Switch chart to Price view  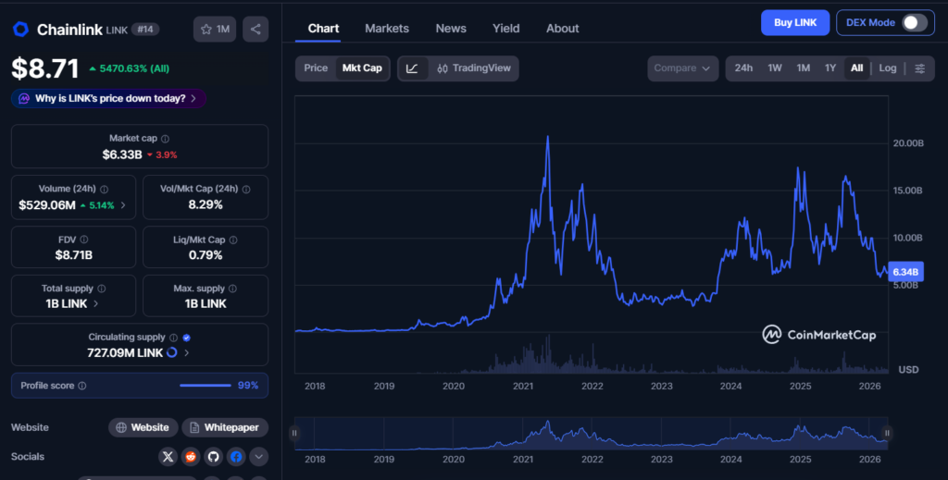coord(316,68)
